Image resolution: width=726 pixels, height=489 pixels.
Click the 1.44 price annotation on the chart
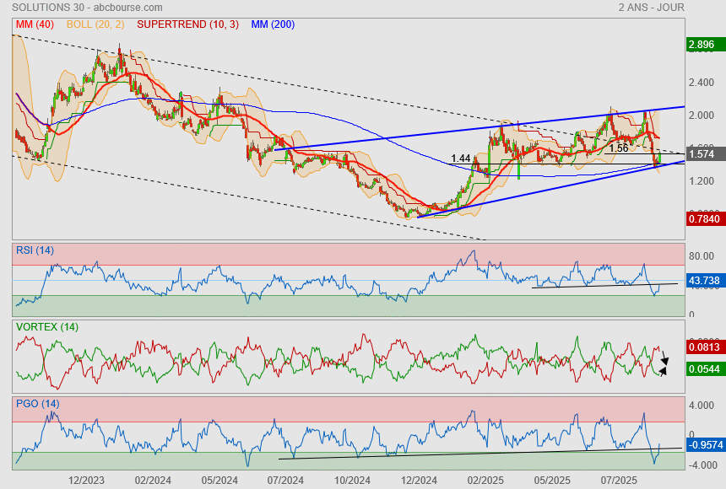(x=461, y=159)
